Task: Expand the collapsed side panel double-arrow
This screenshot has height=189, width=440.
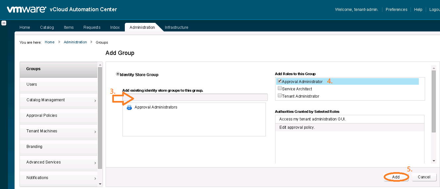Action: (4, 23)
